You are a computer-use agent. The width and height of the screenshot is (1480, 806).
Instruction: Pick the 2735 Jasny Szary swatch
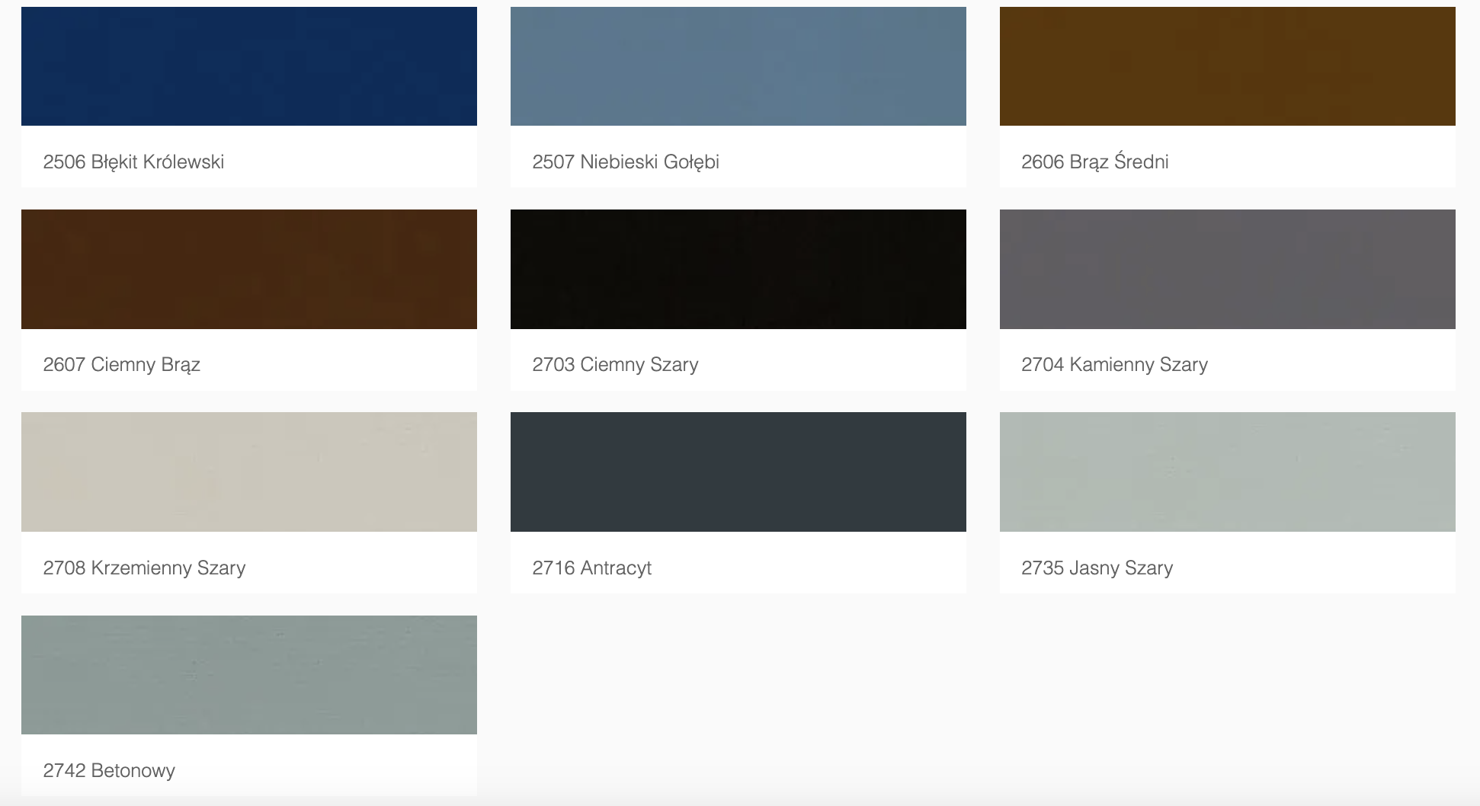[x=1227, y=472]
